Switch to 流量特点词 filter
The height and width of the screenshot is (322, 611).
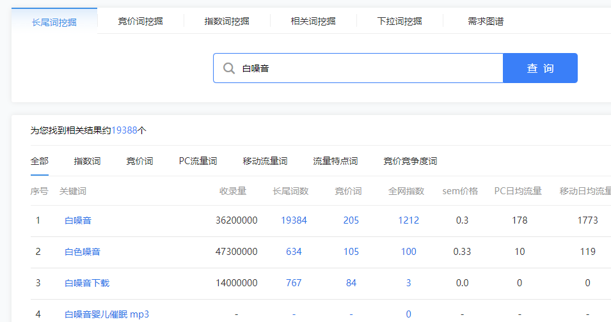click(335, 161)
